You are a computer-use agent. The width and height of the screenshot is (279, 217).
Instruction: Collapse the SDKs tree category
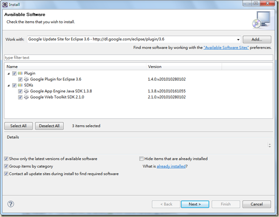click(9, 86)
